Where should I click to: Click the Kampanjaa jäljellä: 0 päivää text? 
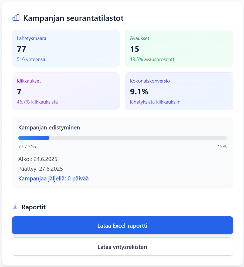[x=53, y=179]
